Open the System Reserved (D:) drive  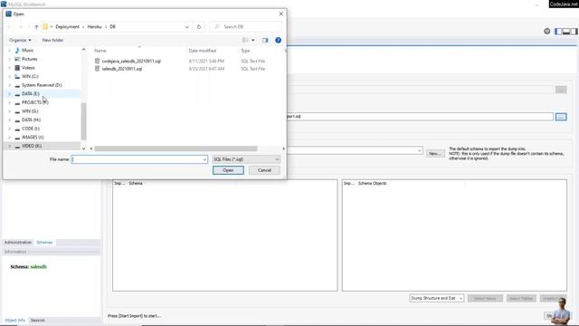coord(42,85)
